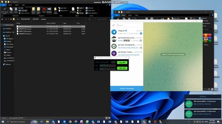The width and height of the screenshot is (222, 124).
Task: Select Downloads in navigation pane
Action: (x=10, y=47)
